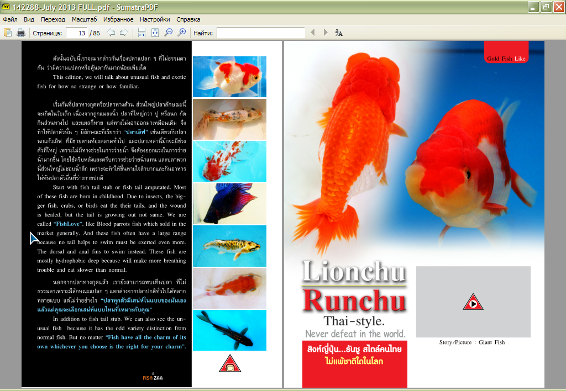
Task: Open the Избранное menu
Action: point(118,19)
